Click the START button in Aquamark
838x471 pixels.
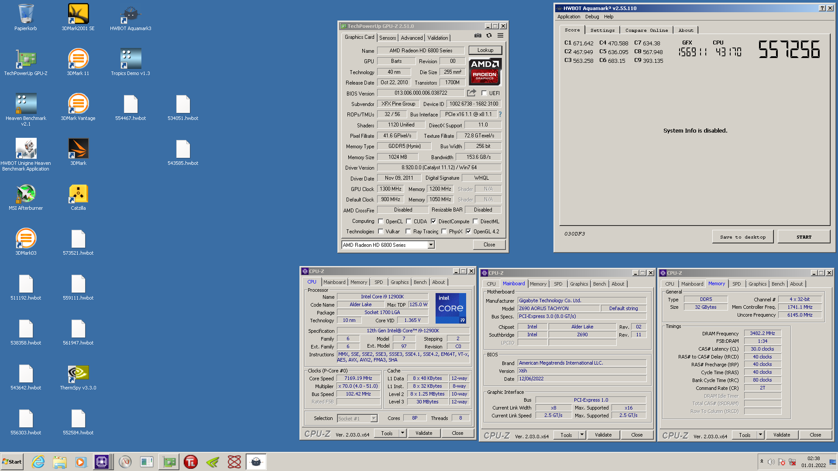pyautogui.click(x=804, y=237)
